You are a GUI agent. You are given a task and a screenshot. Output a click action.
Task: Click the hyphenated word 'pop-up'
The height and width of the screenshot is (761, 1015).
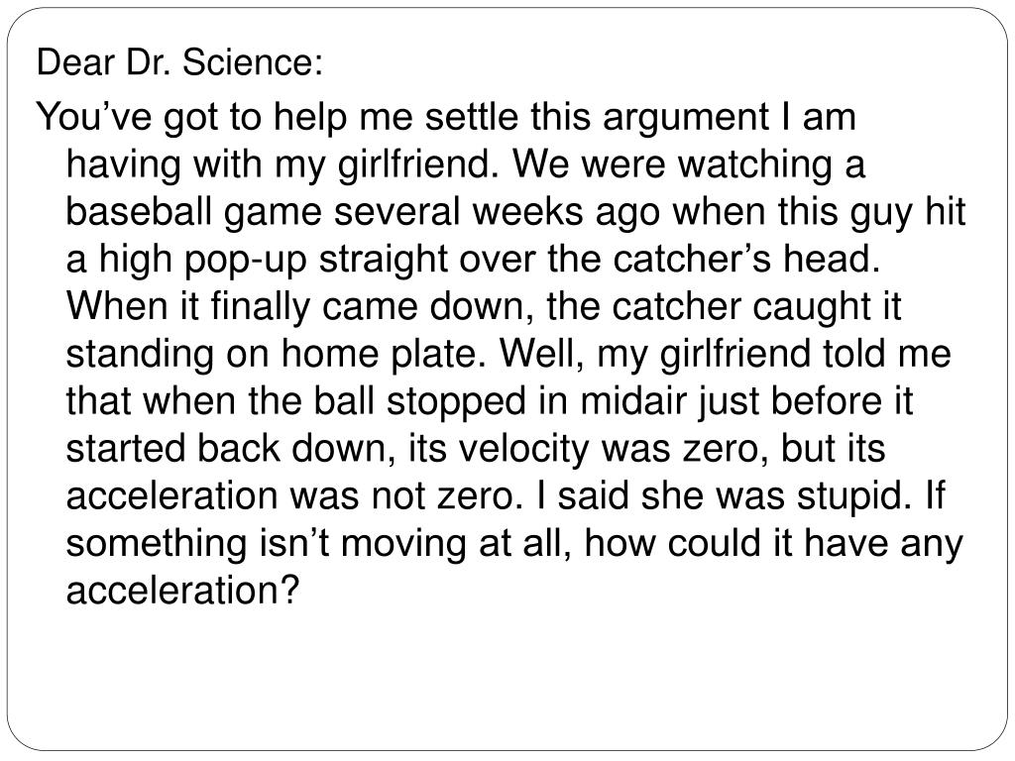pyautogui.click(x=246, y=262)
